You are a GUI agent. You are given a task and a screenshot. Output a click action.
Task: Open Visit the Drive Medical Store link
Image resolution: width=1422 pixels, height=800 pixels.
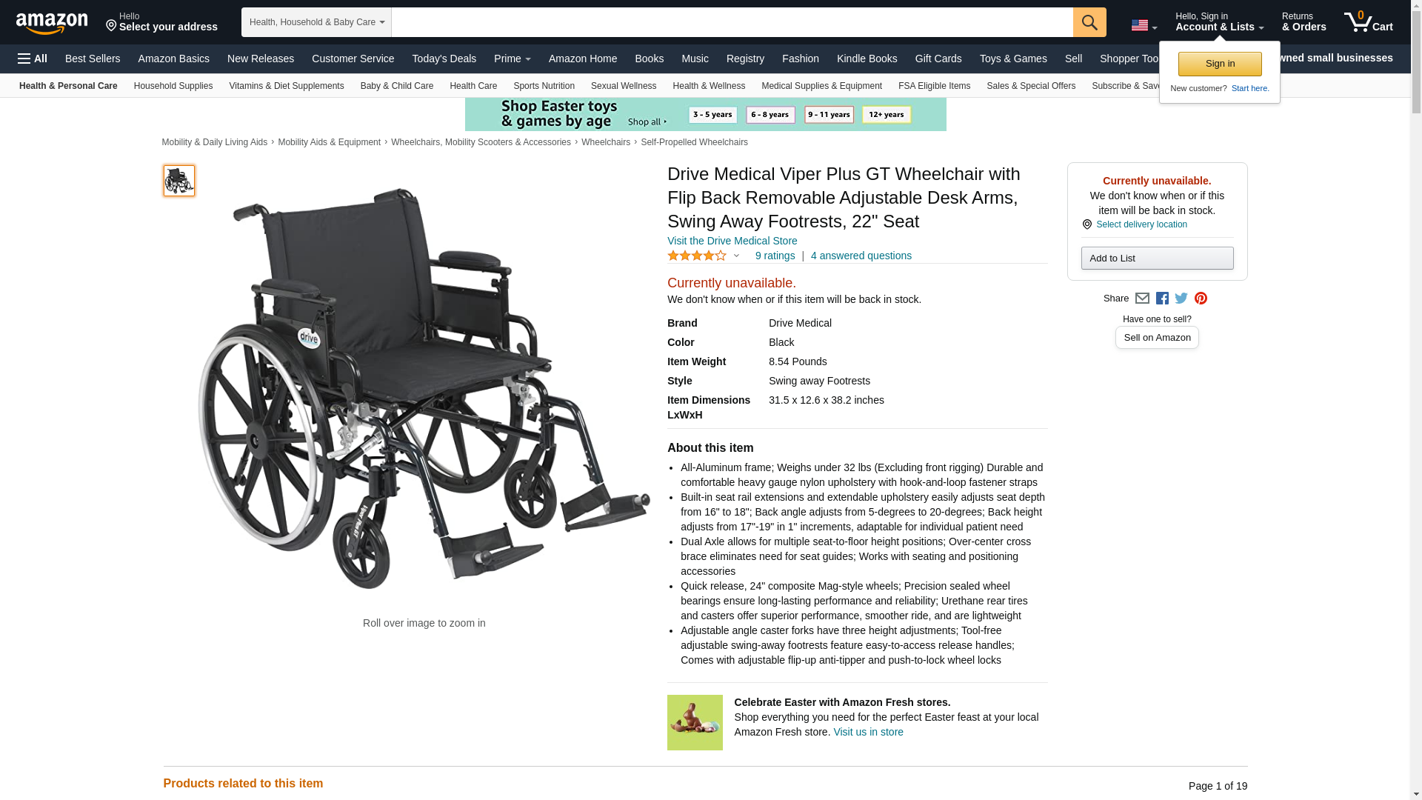732,241
